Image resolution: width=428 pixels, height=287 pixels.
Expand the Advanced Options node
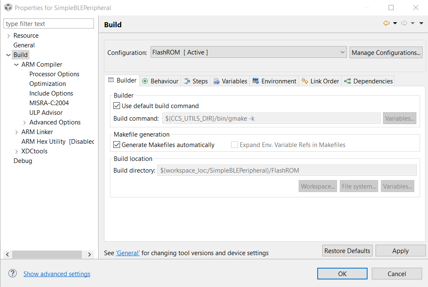pos(24,122)
